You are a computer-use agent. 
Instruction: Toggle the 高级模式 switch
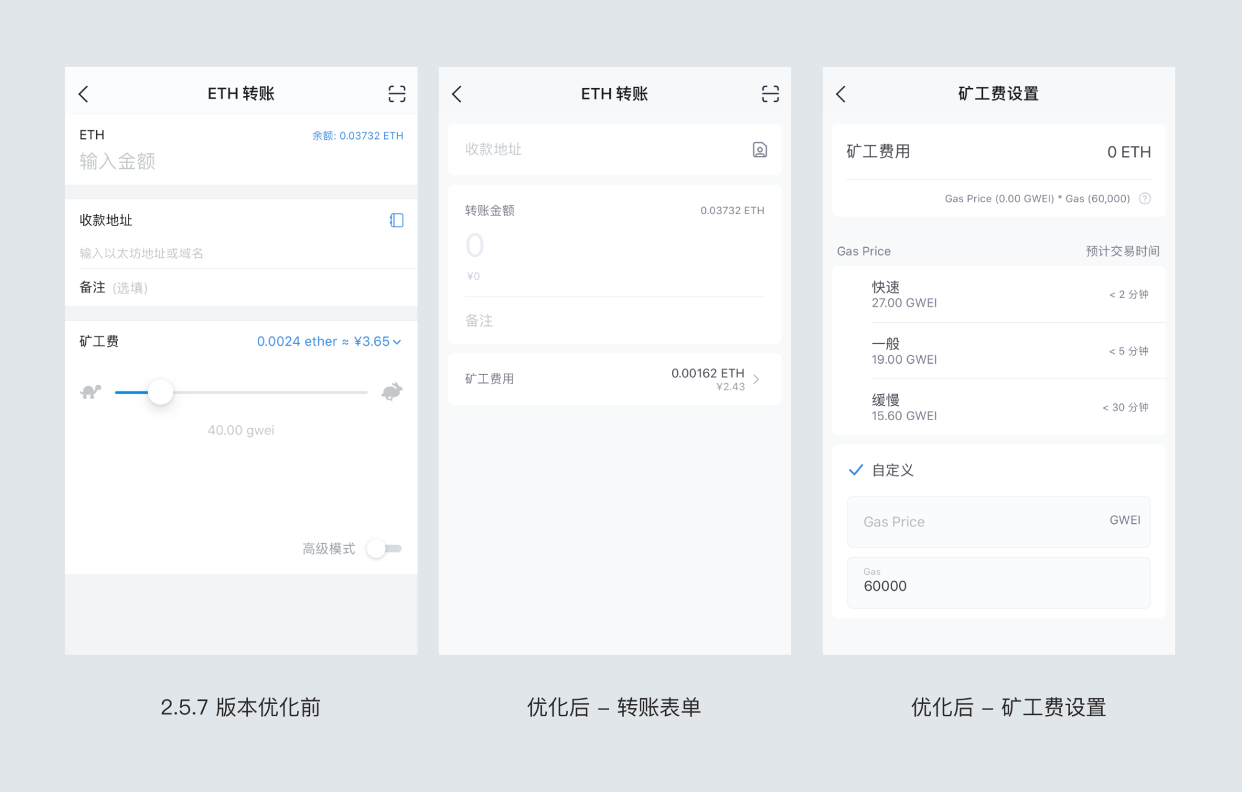[x=385, y=549]
